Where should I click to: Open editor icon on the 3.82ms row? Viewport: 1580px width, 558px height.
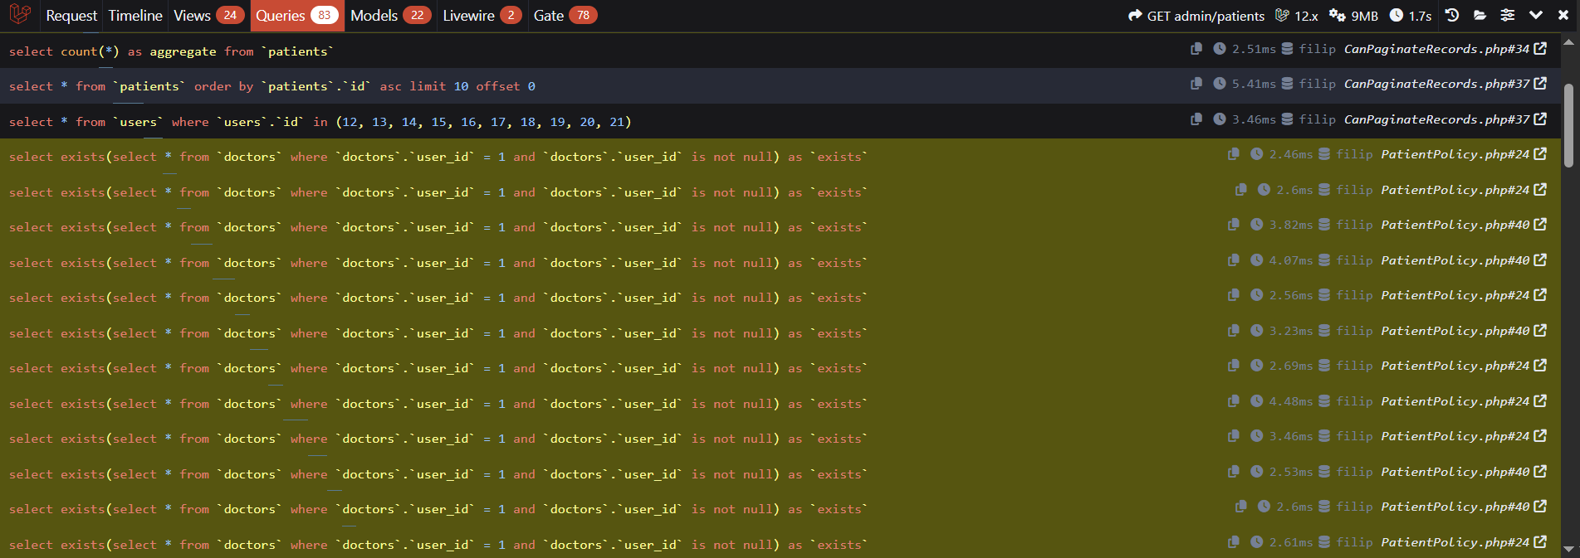1541,225
